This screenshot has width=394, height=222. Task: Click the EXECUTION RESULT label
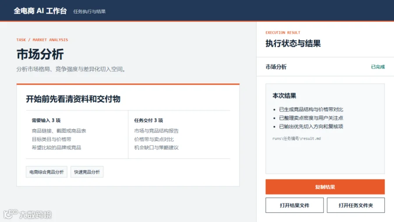tap(283, 32)
